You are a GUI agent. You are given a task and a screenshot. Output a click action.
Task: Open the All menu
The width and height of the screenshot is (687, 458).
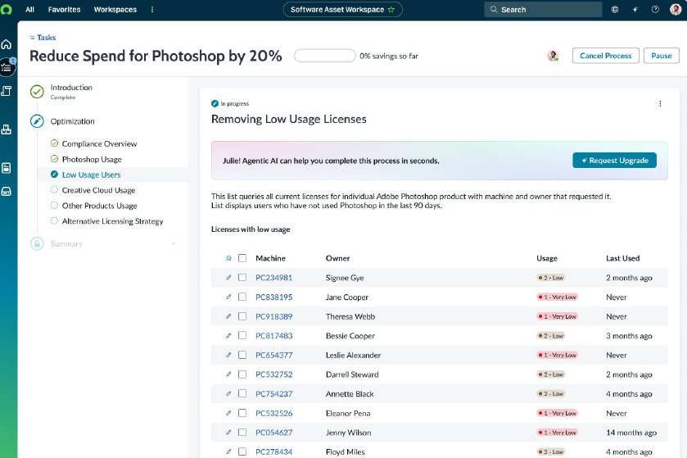pyautogui.click(x=29, y=9)
